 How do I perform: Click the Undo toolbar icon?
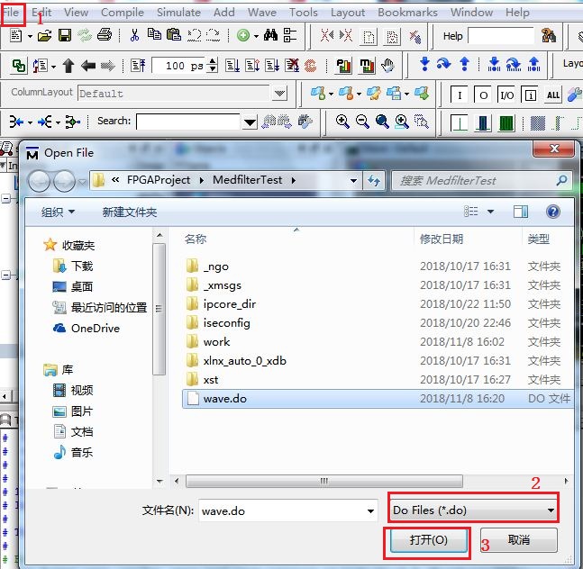coord(194,35)
